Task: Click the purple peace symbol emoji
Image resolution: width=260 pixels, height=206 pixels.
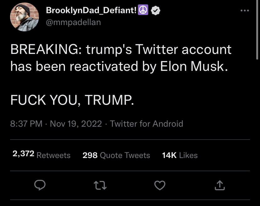Action: (143, 10)
